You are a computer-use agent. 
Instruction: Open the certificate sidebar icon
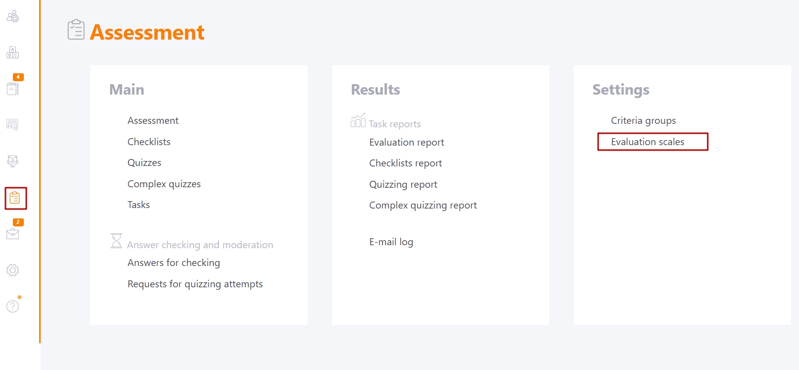pos(13,124)
